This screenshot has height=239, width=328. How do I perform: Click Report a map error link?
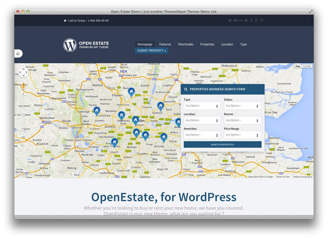coord(303,177)
